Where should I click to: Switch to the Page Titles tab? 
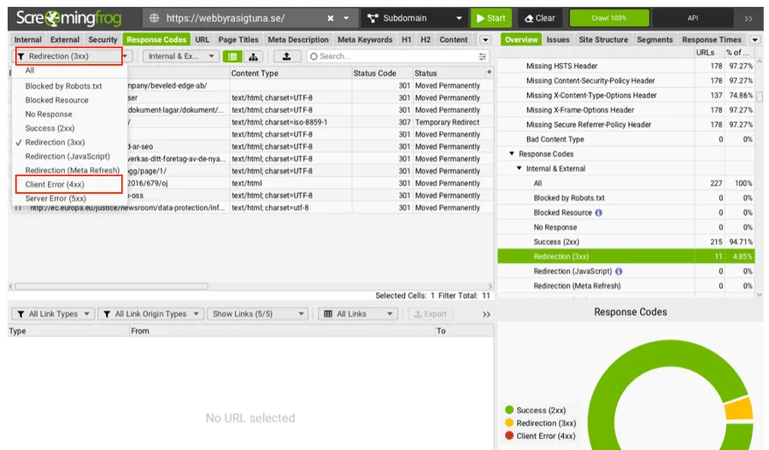pos(238,39)
